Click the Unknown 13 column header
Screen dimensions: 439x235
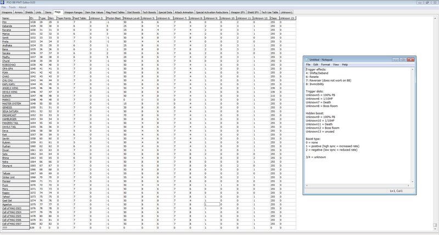pyautogui.click(x=288, y=18)
